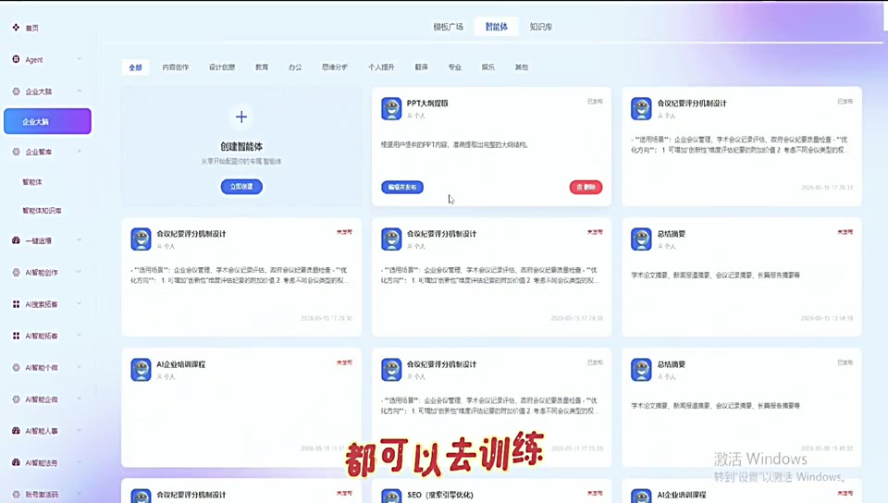Click the 账号激活码 sidebar icon
Image resolution: width=888 pixels, height=503 pixels.
pyautogui.click(x=16, y=494)
